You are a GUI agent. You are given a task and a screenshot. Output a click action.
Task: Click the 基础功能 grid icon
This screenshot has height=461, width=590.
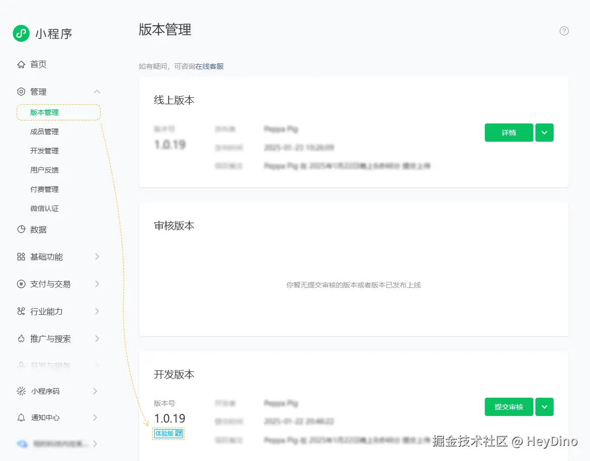pos(20,257)
